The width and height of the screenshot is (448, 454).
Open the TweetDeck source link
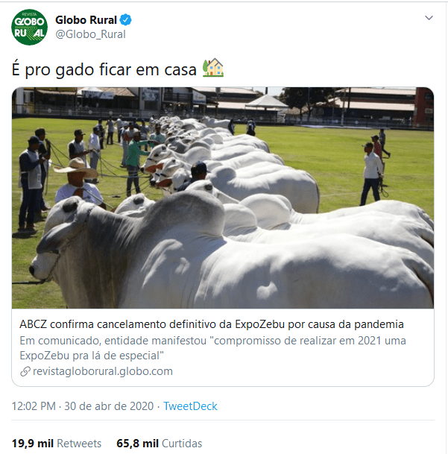point(190,406)
